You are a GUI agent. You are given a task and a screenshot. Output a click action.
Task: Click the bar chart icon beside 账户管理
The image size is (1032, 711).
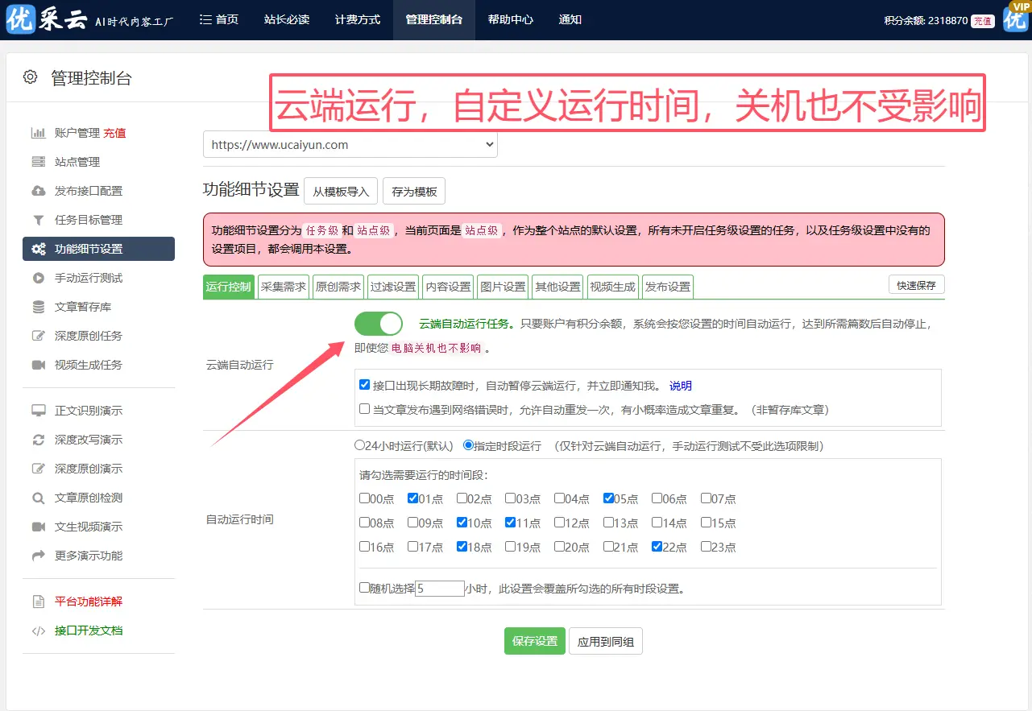[x=38, y=133]
